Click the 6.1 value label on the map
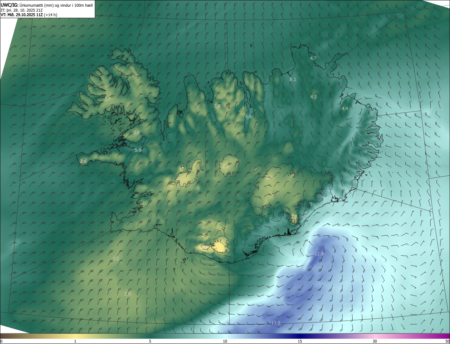Image resolution: width=450 pixels, height=344 pixels. click(293, 79)
